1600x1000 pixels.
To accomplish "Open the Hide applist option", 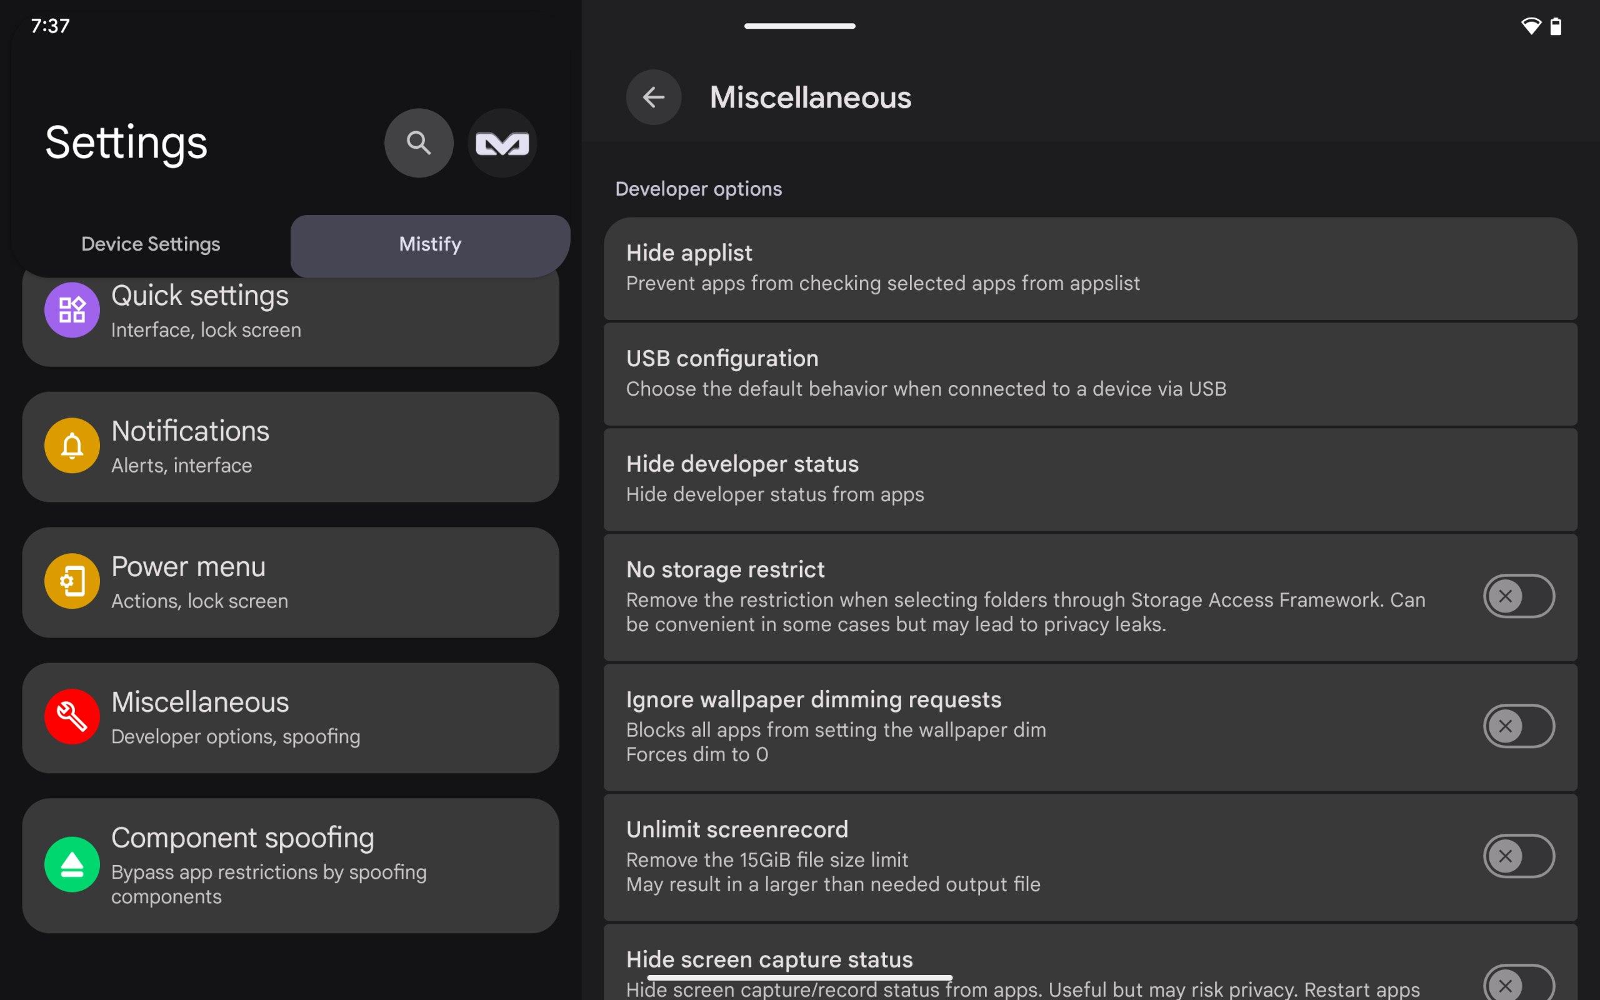I will (1089, 269).
